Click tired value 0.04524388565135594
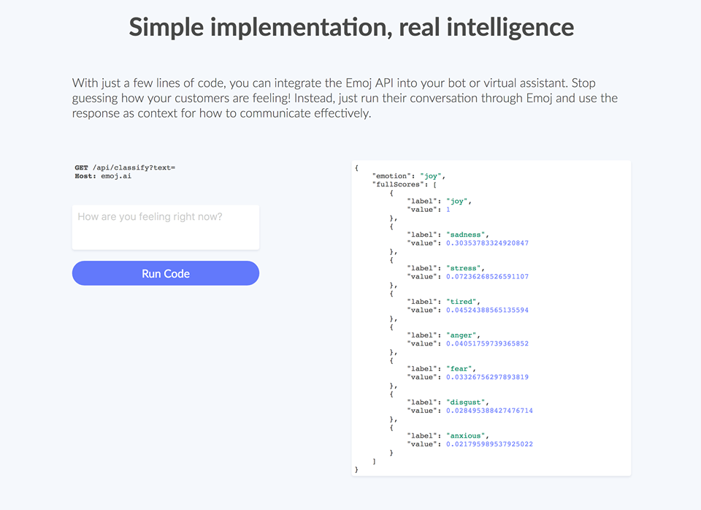 (x=487, y=311)
